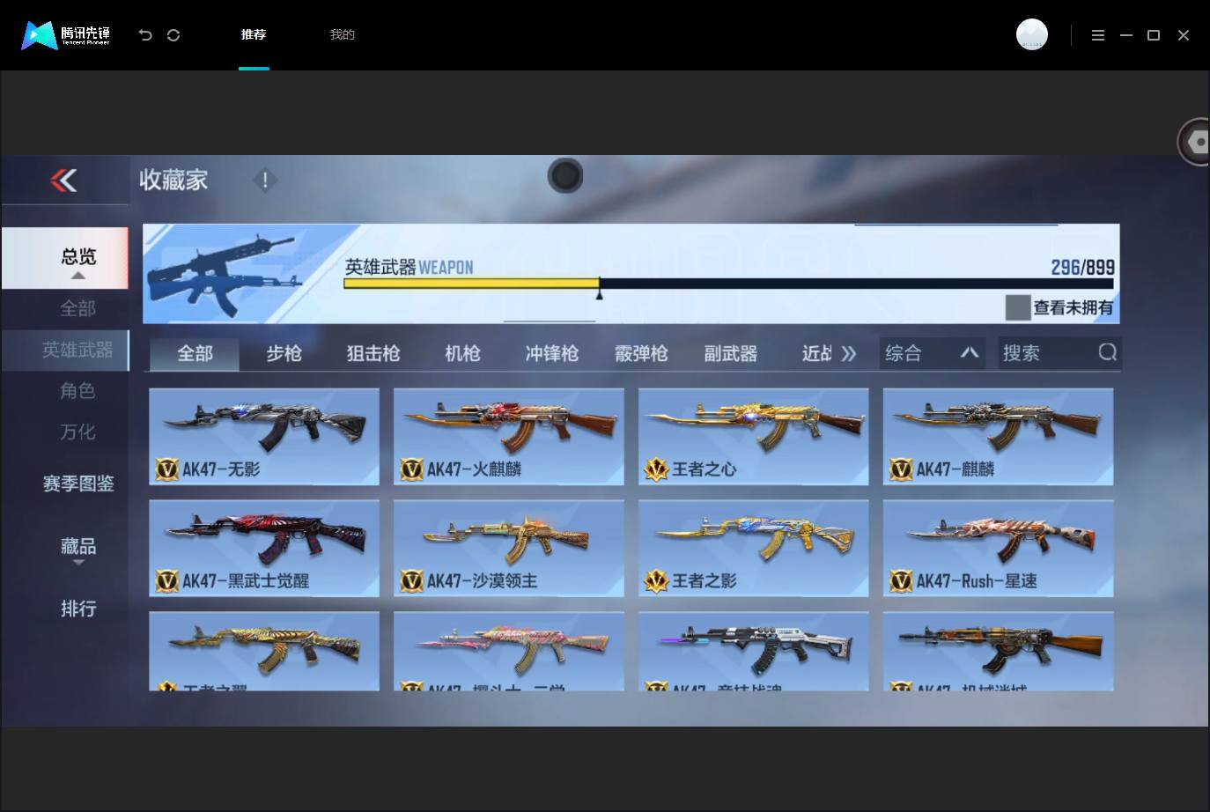Switch to the 狙击枪 tab

(x=373, y=353)
